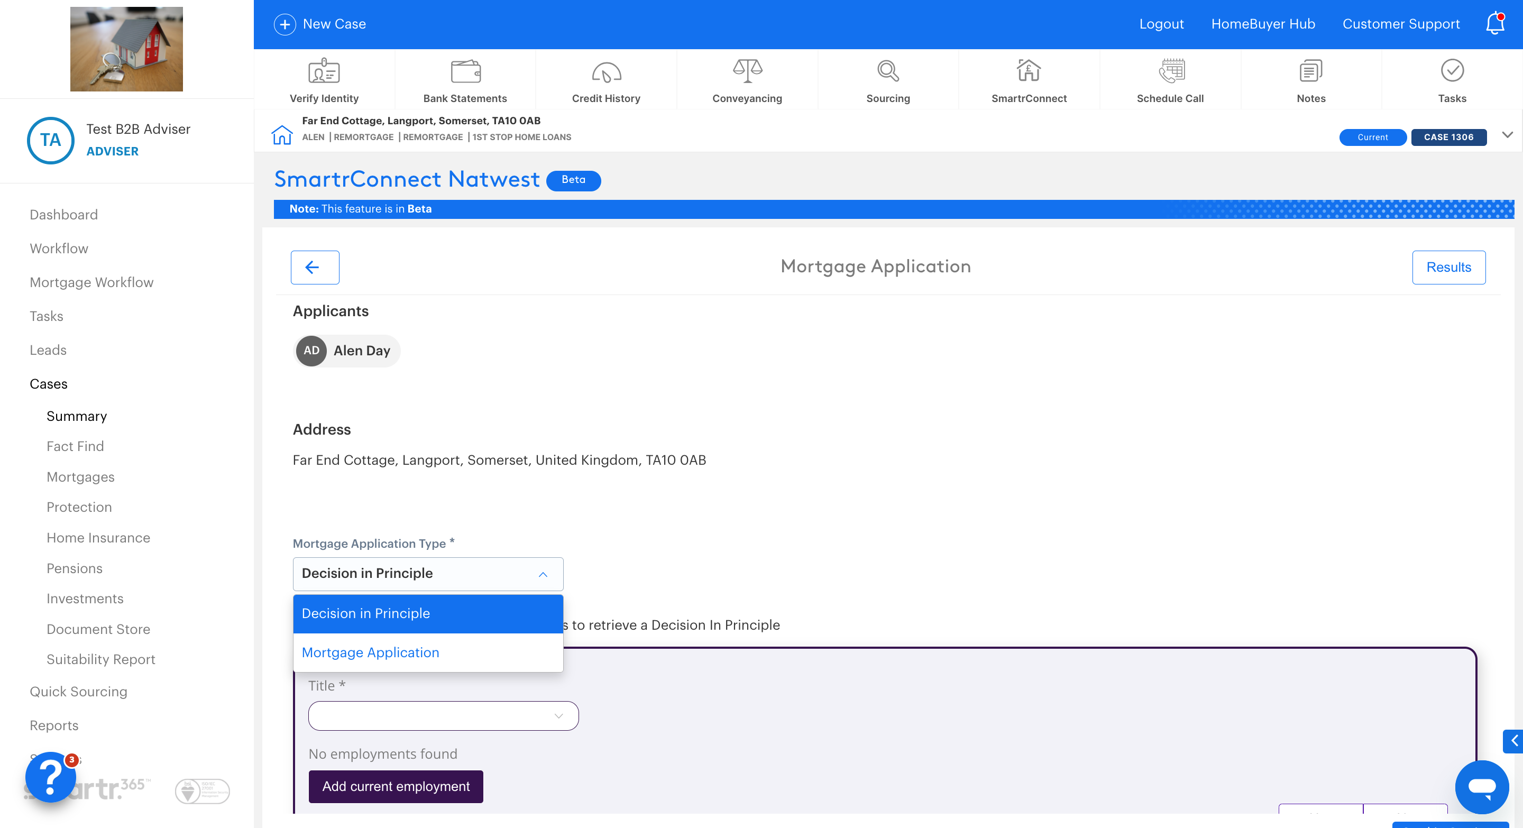The height and width of the screenshot is (828, 1523).
Task: Select Mortgage Application option
Action: click(x=428, y=652)
